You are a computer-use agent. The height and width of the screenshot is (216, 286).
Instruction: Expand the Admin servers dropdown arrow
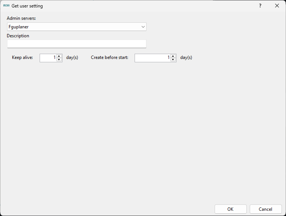143,27
